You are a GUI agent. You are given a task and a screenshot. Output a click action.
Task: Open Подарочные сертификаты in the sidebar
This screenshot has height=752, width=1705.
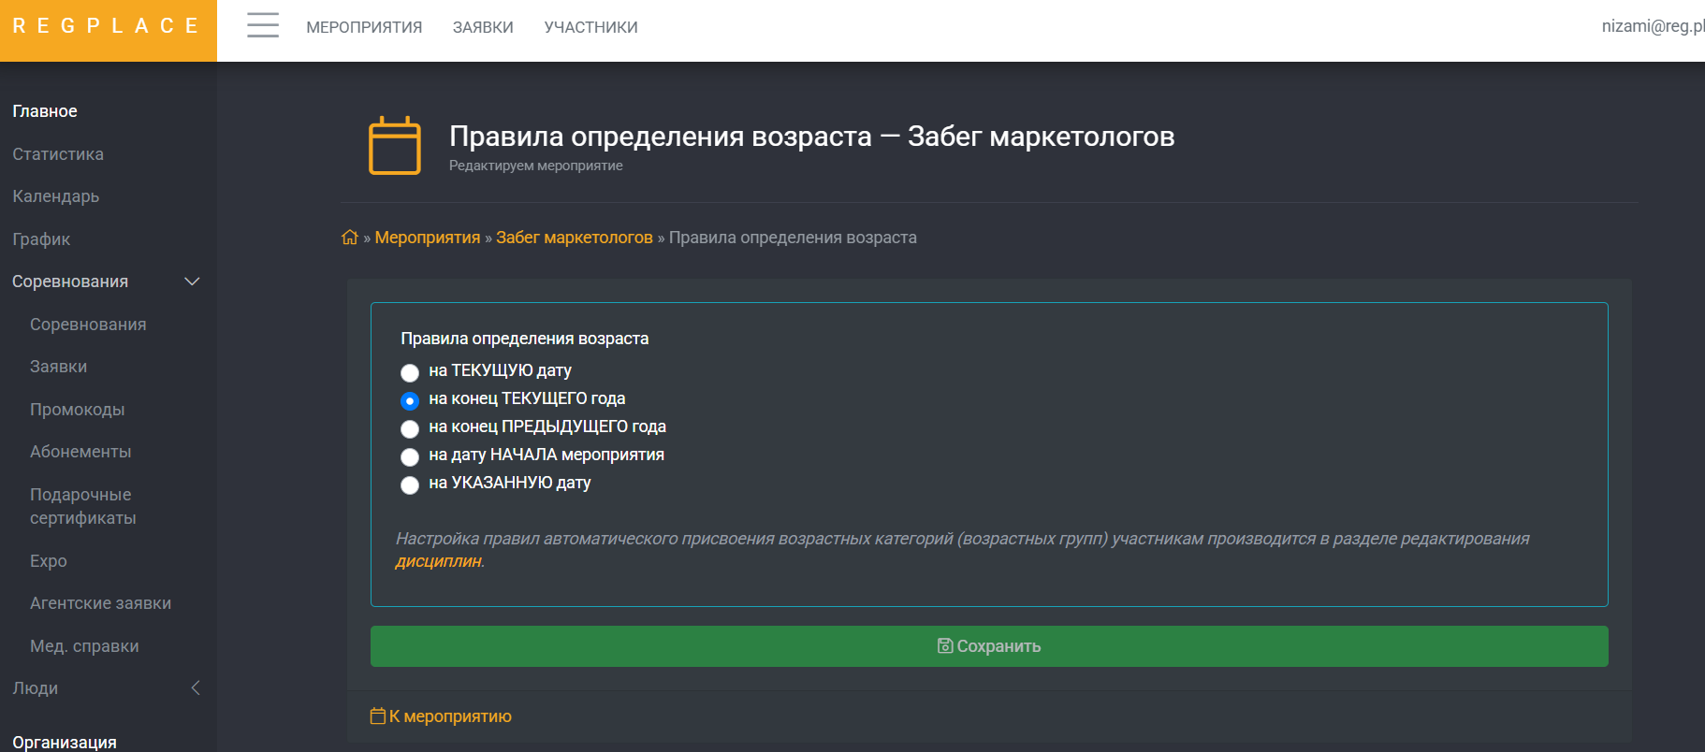[82, 506]
